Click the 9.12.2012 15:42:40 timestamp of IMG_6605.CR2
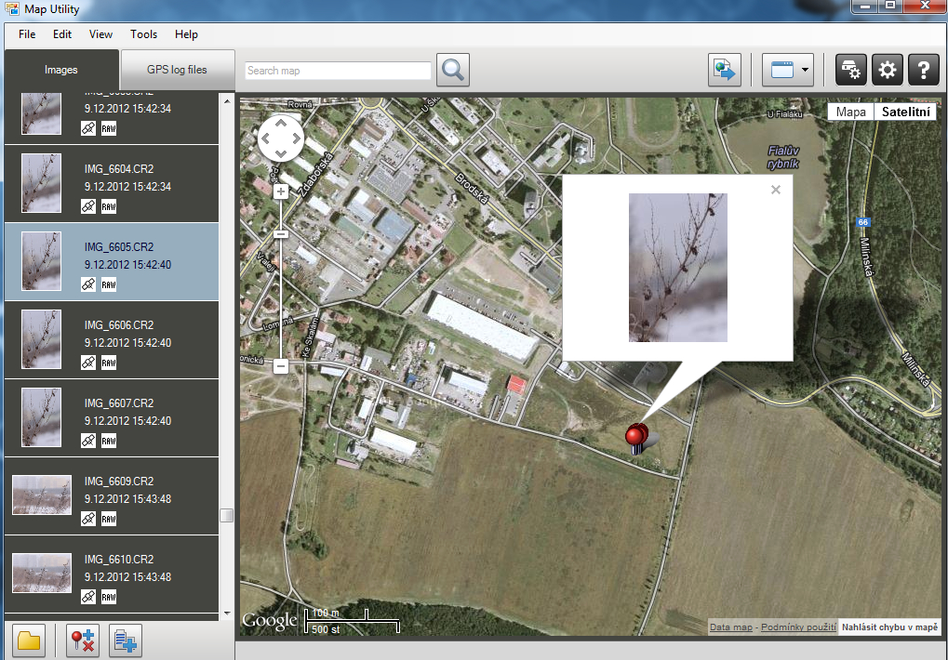 coord(127,265)
